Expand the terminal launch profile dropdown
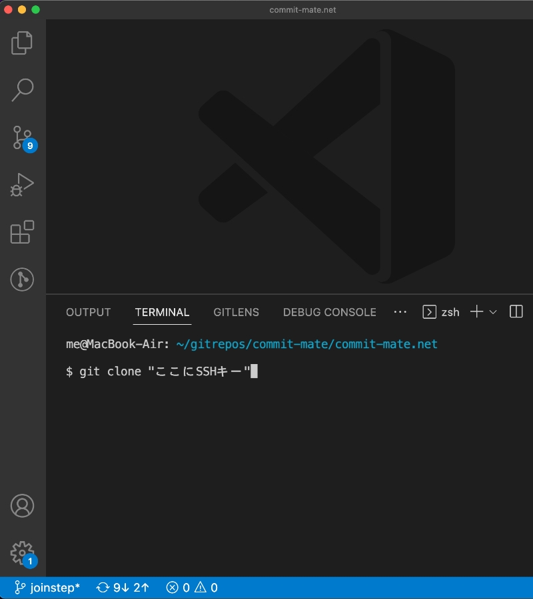Screen dimensions: 533x599 493,312
